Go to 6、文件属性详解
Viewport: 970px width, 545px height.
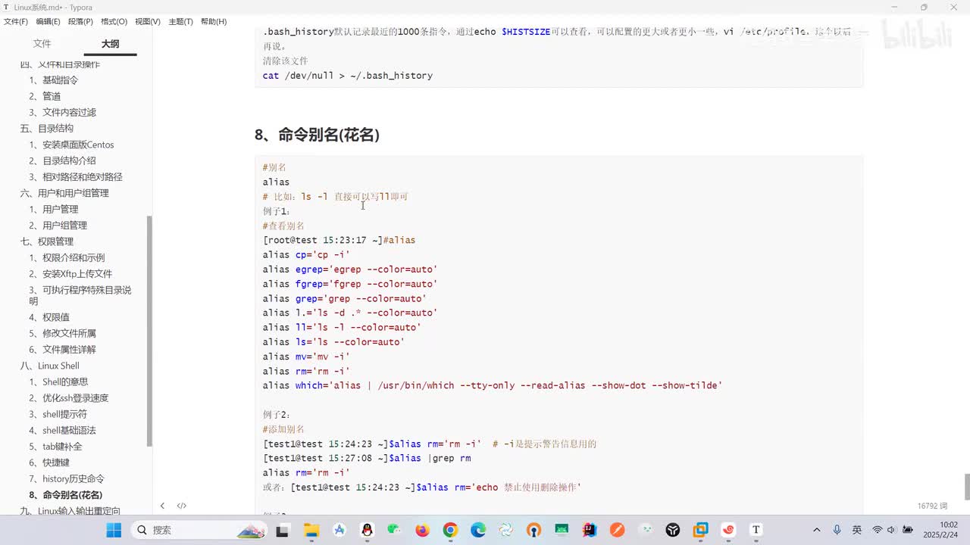coord(63,350)
